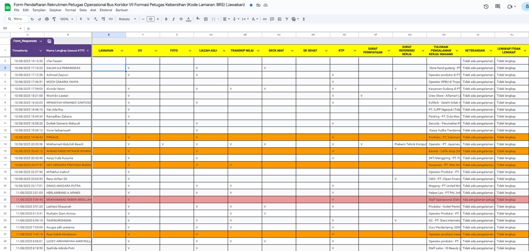Select the FIRDAUS name cell
Screen dimensions: 529x251
click(x=68, y=137)
